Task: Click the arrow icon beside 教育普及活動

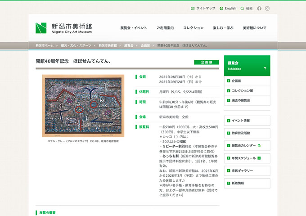Action: 229,133
